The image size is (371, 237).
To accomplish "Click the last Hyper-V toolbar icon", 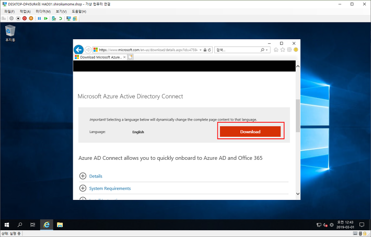I will click(75, 18).
